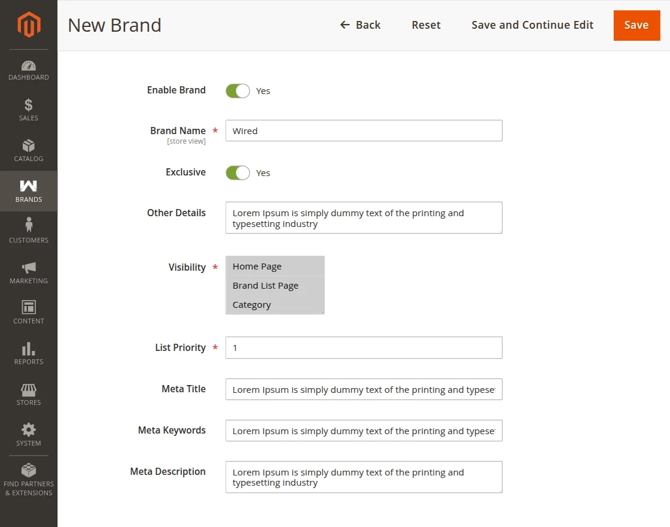Open Find Partners & Extensions icon
Screen dimensions: 670x527
pyautogui.click(x=29, y=470)
